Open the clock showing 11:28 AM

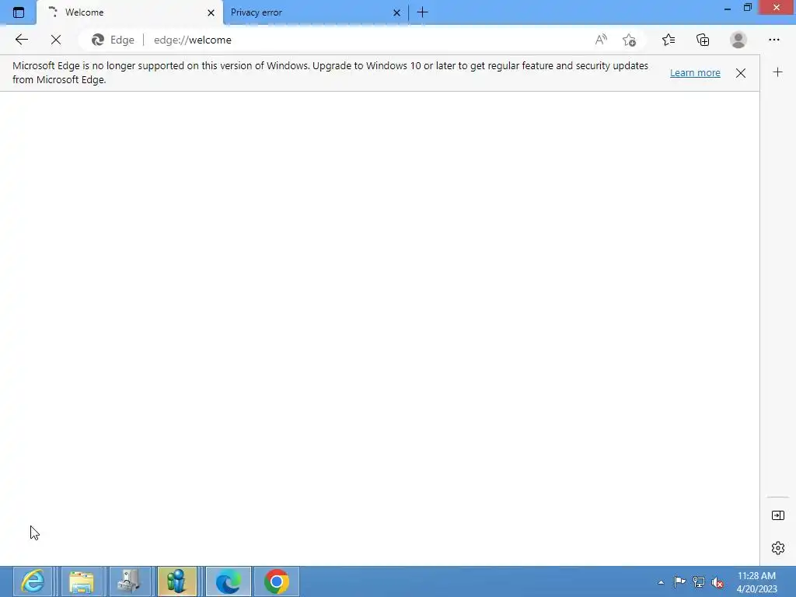756,582
